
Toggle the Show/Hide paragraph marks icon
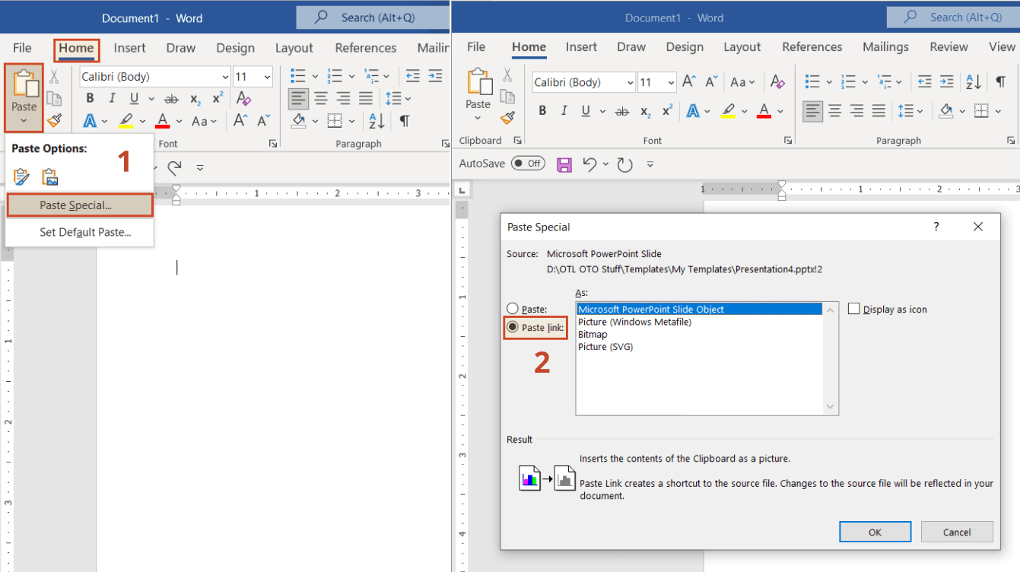pyautogui.click(x=404, y=120)
